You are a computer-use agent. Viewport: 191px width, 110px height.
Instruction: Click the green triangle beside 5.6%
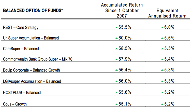pyautogui.click(x=163, y=38)
